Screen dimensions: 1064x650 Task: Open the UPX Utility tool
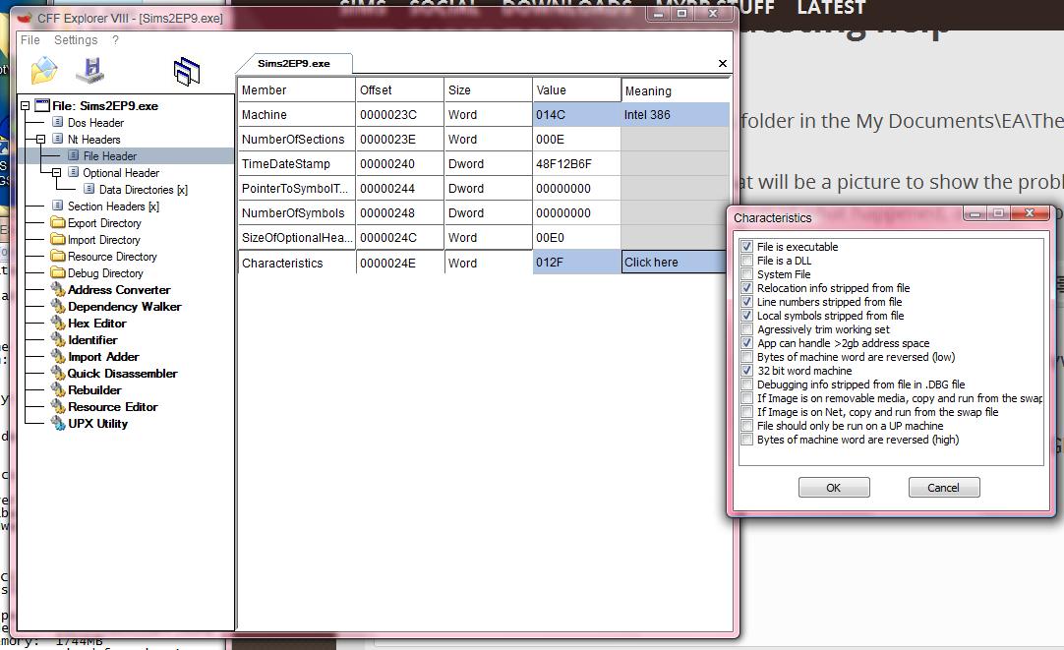click(97, 424)
